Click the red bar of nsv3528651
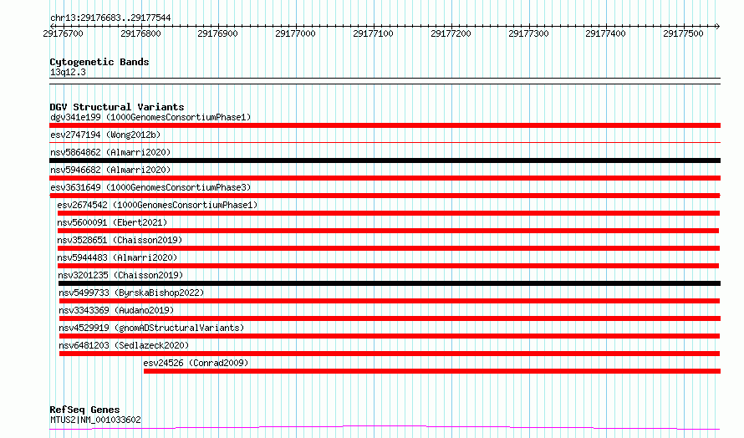Screen dimensions: 744x438 coord(388,248)
